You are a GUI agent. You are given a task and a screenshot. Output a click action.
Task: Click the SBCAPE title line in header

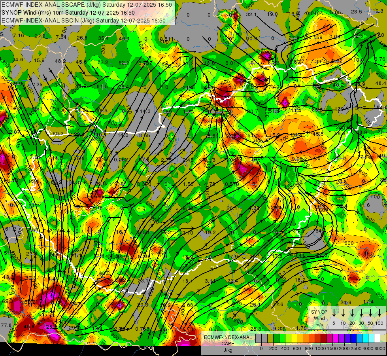coord(87,5)
